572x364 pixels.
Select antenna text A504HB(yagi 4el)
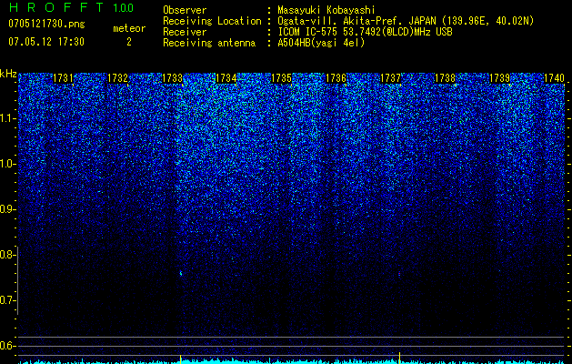click(321, 43)
